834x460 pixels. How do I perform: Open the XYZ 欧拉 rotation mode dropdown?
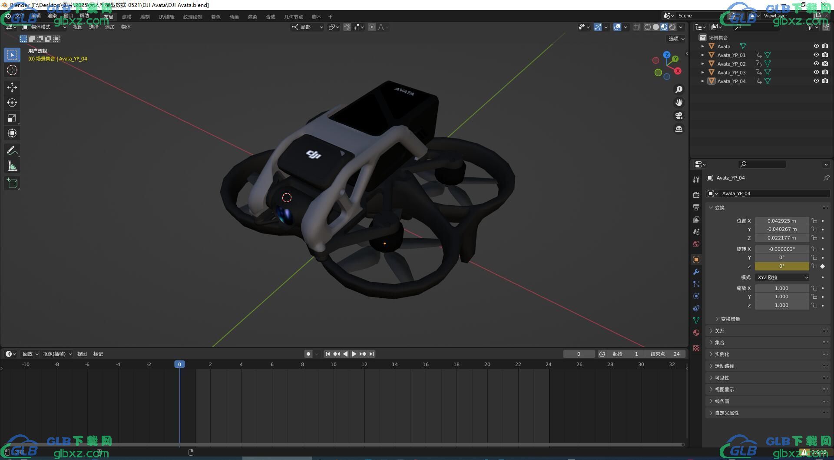point(782,277)
